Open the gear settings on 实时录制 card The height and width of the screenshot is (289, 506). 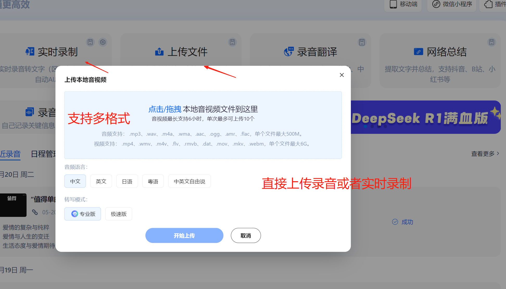coord(103,42)
